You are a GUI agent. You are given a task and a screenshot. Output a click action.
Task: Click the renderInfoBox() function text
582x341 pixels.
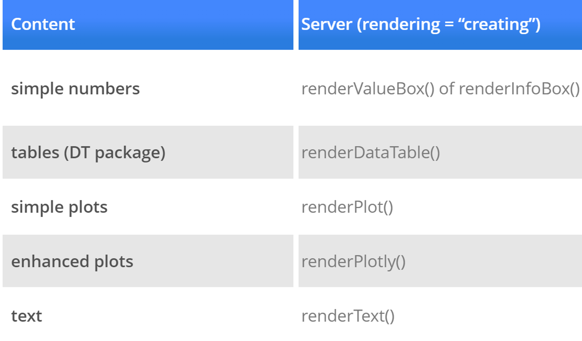[519, 88]
